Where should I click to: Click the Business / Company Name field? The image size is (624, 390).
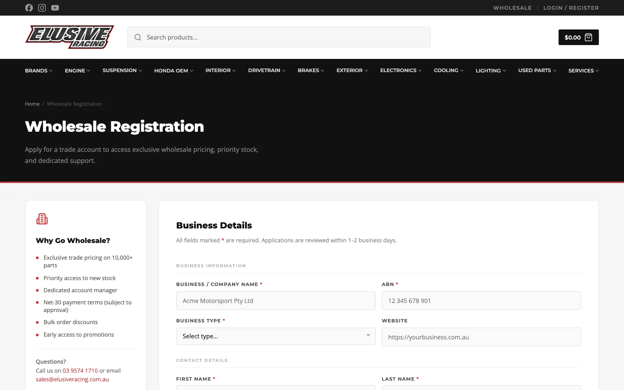point(276,301)
